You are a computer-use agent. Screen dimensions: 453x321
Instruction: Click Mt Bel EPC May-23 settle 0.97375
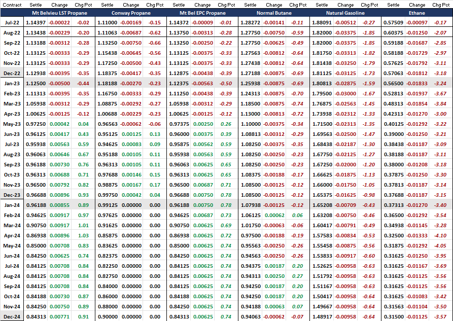click(179, 124)
